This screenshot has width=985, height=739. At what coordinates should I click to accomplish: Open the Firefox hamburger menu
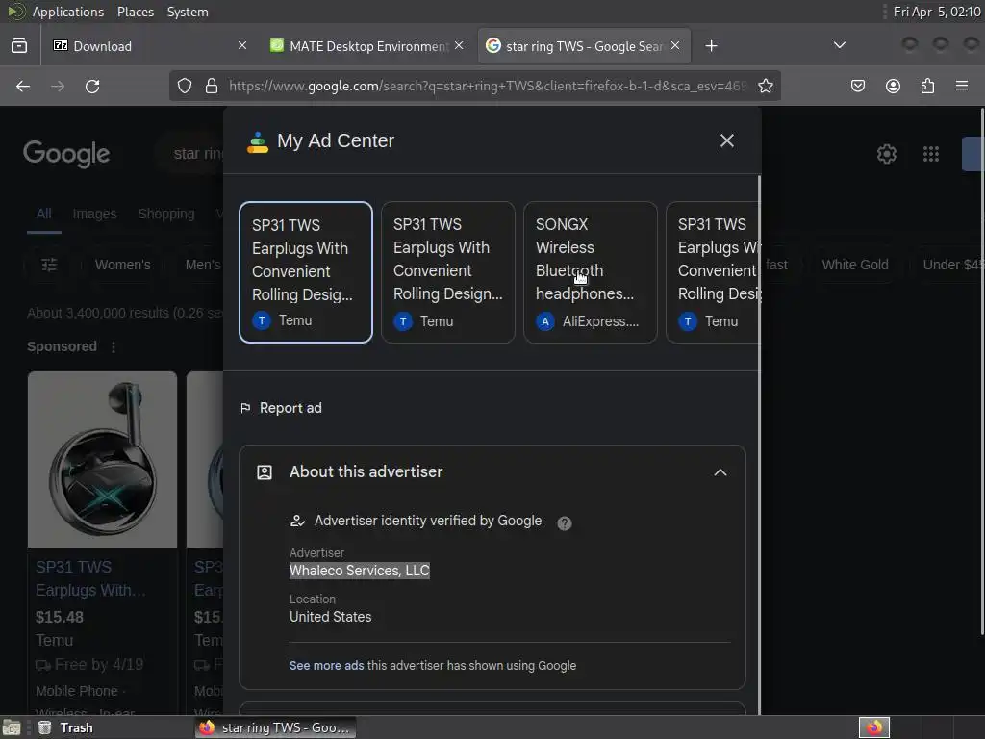(962, 86)
